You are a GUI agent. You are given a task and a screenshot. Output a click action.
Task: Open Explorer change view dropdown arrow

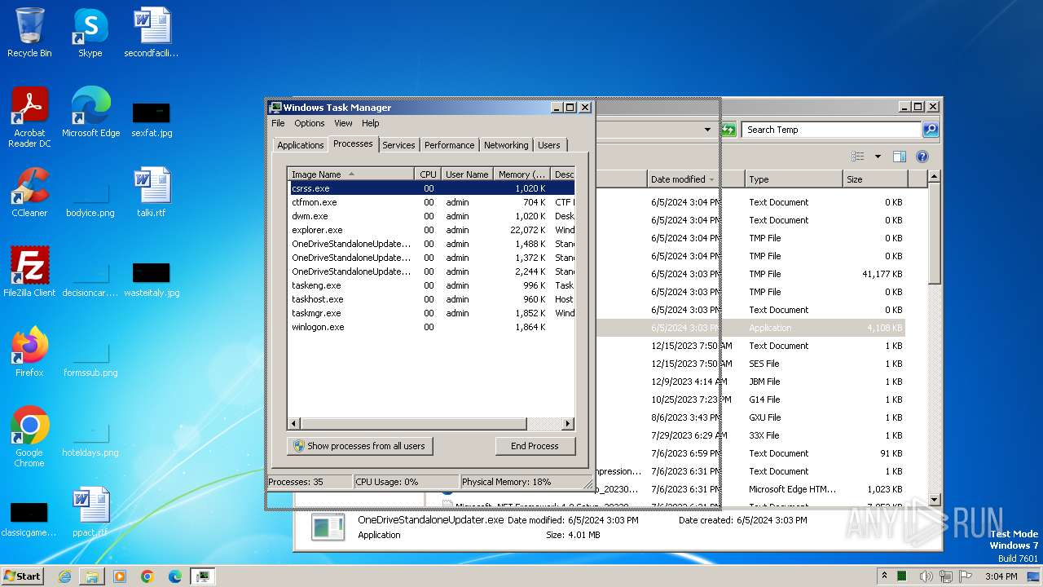(878, 157)
